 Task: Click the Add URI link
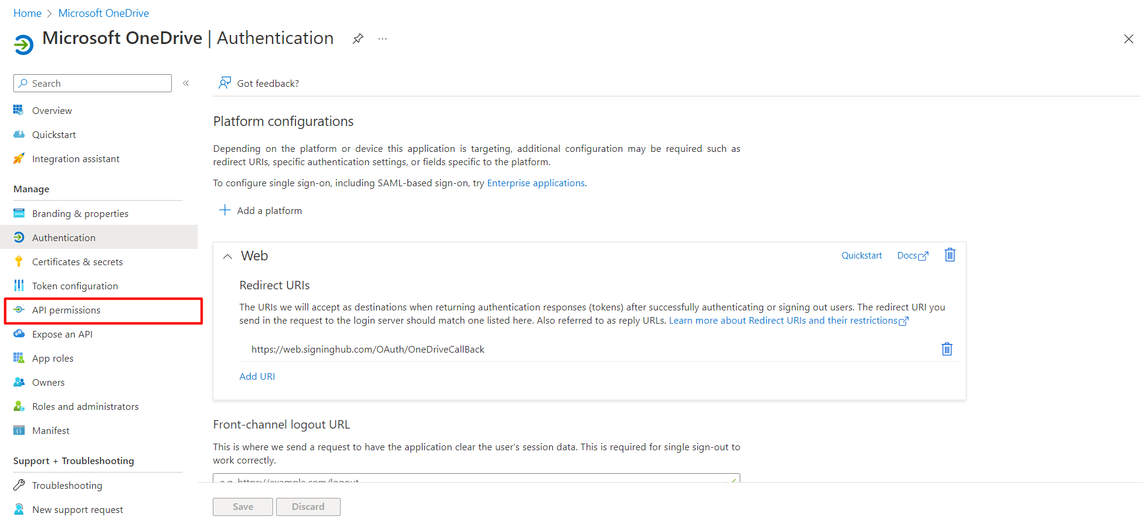257,376
